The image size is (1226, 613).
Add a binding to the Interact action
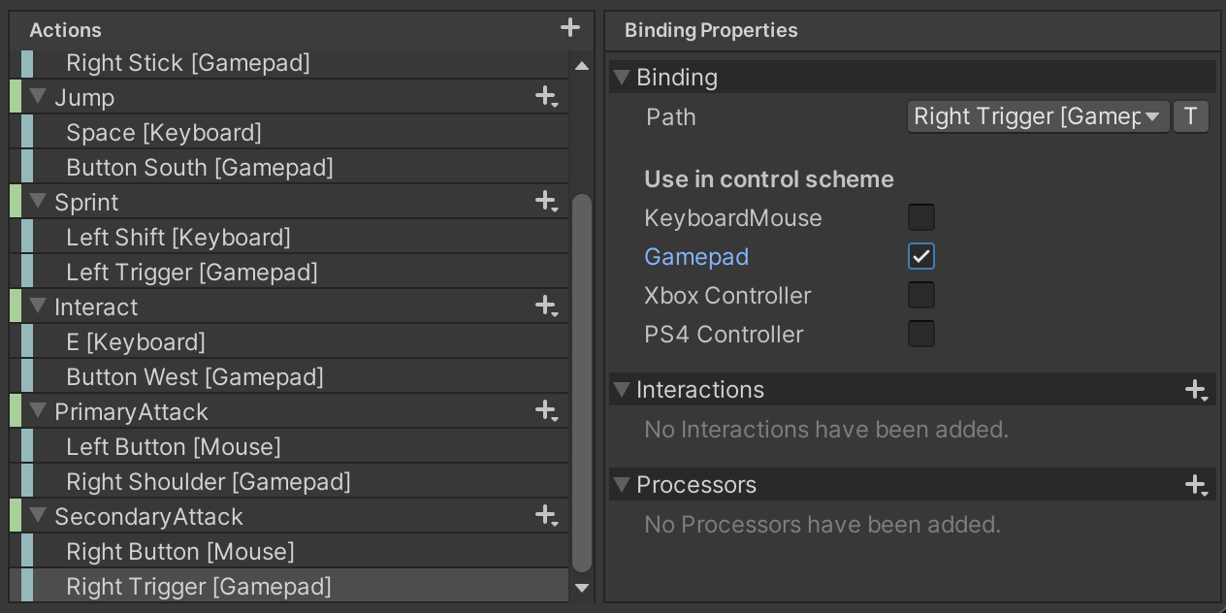click(x=546, y=306)
